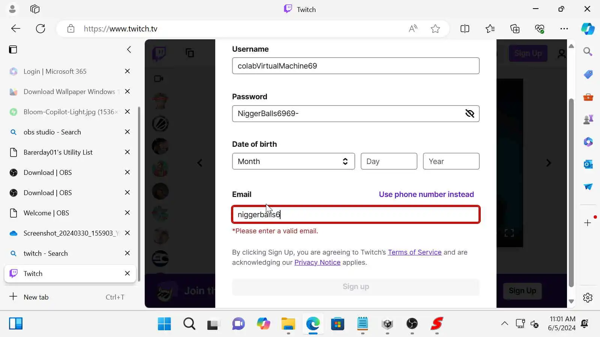Focus the Year input field
The height and width of the screenshot is (337, 600).
451,161
